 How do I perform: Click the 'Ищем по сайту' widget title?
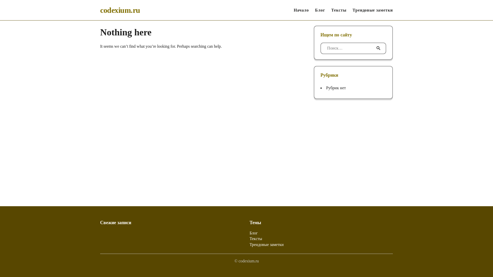[x=336, y=35]
